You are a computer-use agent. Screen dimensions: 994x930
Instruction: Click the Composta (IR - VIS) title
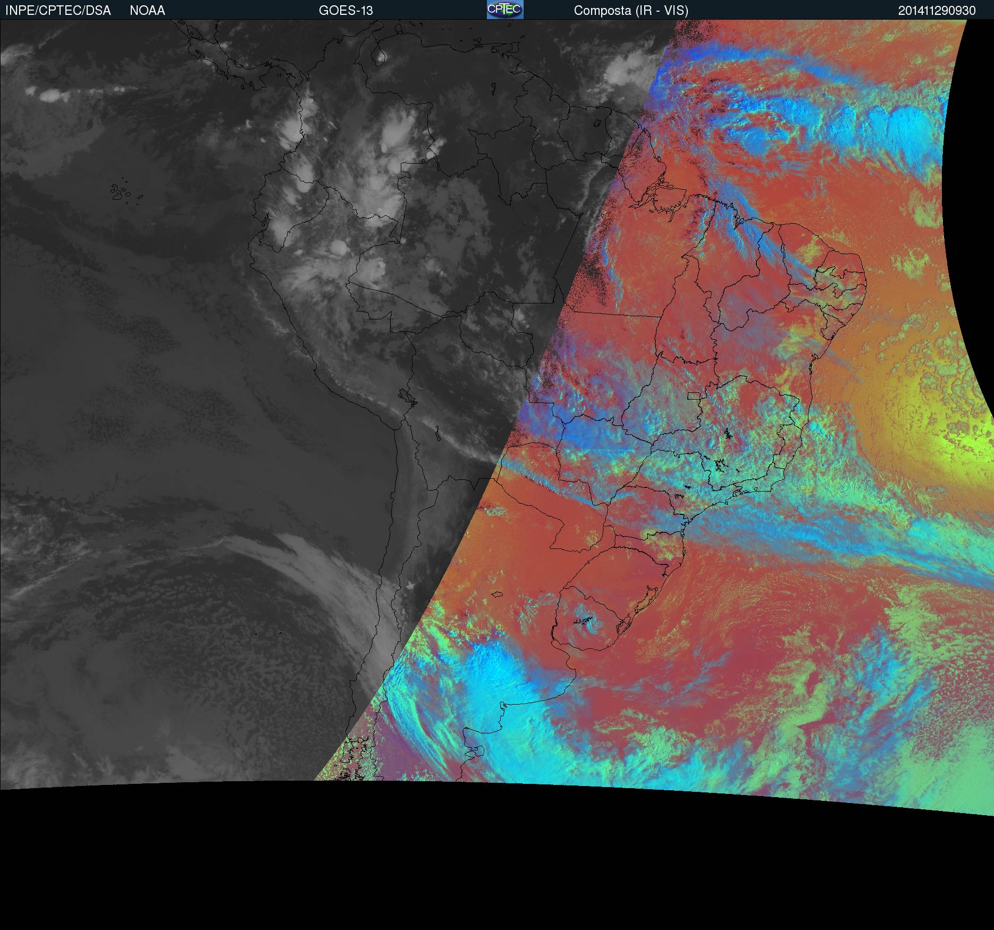(x=631, y=11)
